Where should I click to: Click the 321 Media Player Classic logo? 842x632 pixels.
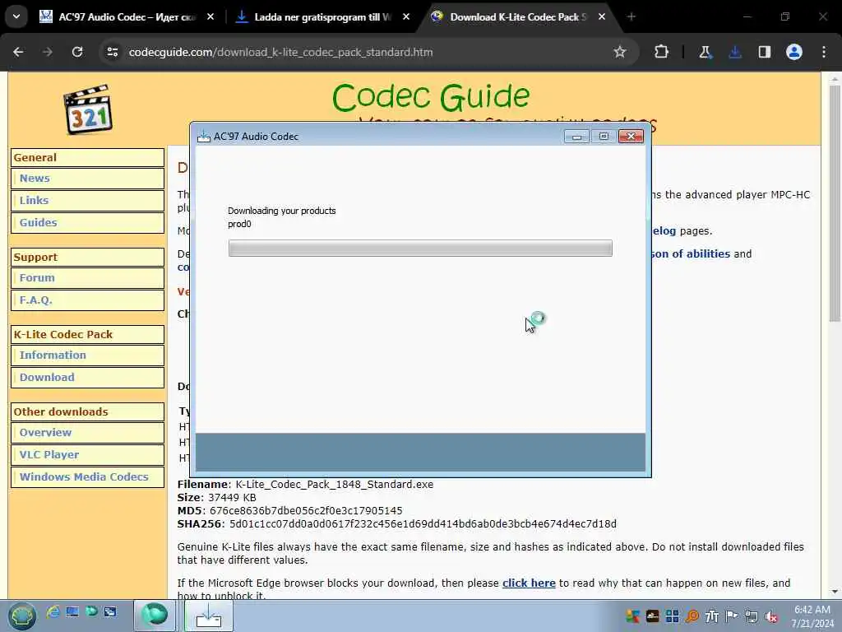tap(88, 109)
